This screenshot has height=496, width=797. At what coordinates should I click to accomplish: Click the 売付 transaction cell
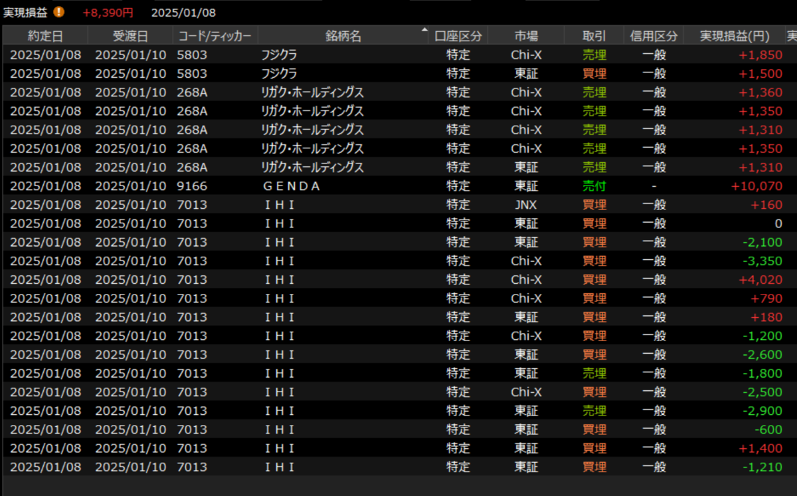594,186
